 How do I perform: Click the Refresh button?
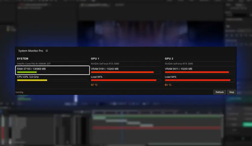coord(219,92)
